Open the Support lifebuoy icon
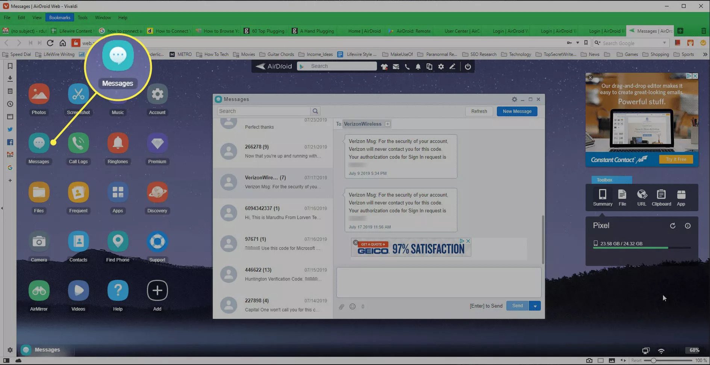710x365 pixels. [x=157, y=242]
